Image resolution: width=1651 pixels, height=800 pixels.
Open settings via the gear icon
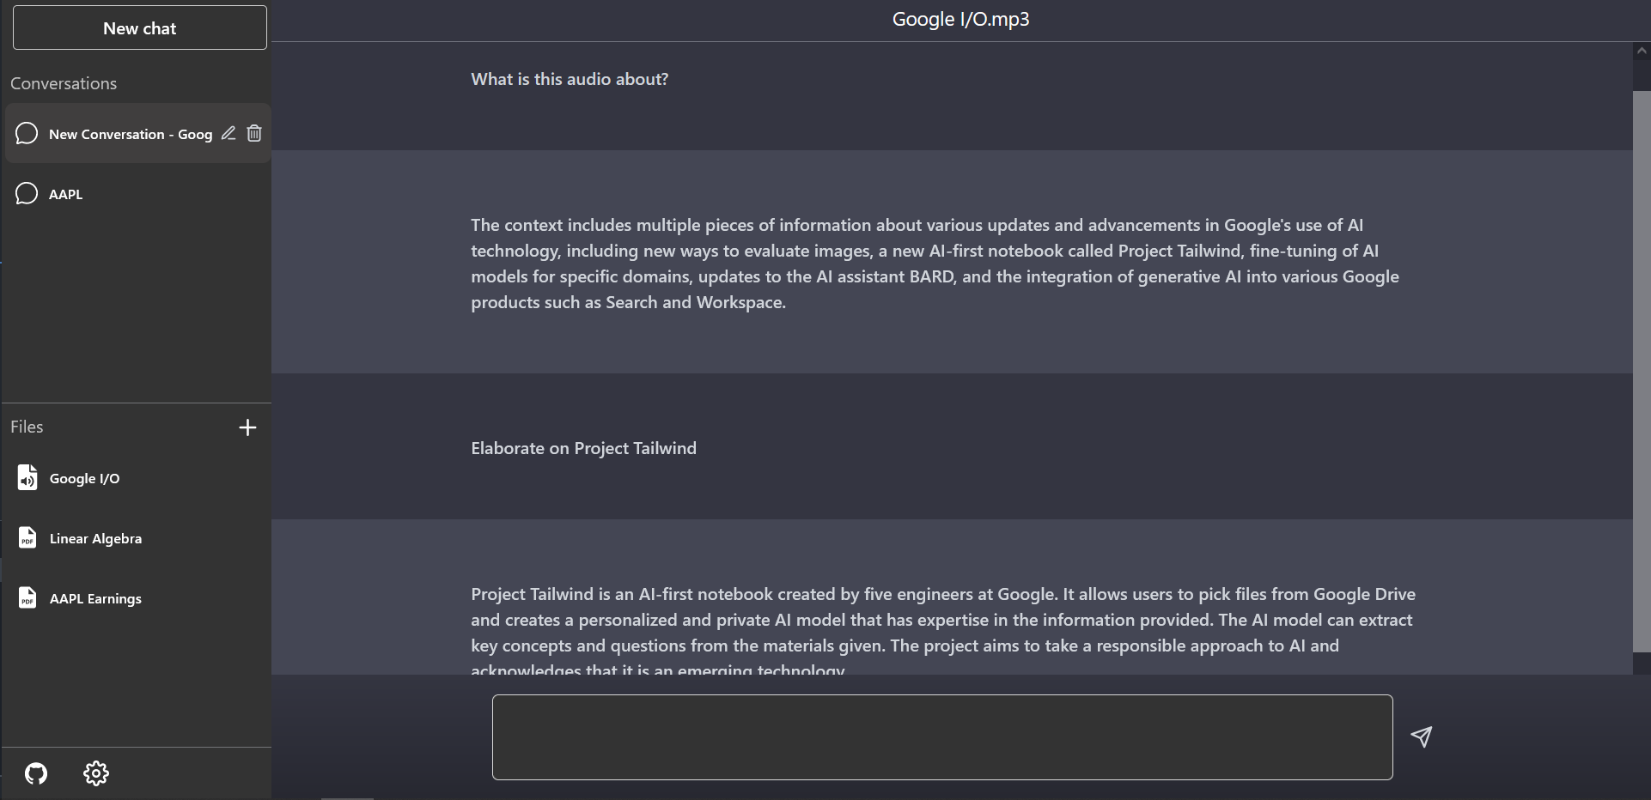[96, 773]
